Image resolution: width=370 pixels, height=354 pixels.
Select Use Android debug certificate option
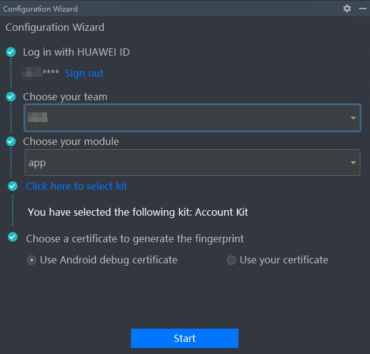tap(32, 260)
